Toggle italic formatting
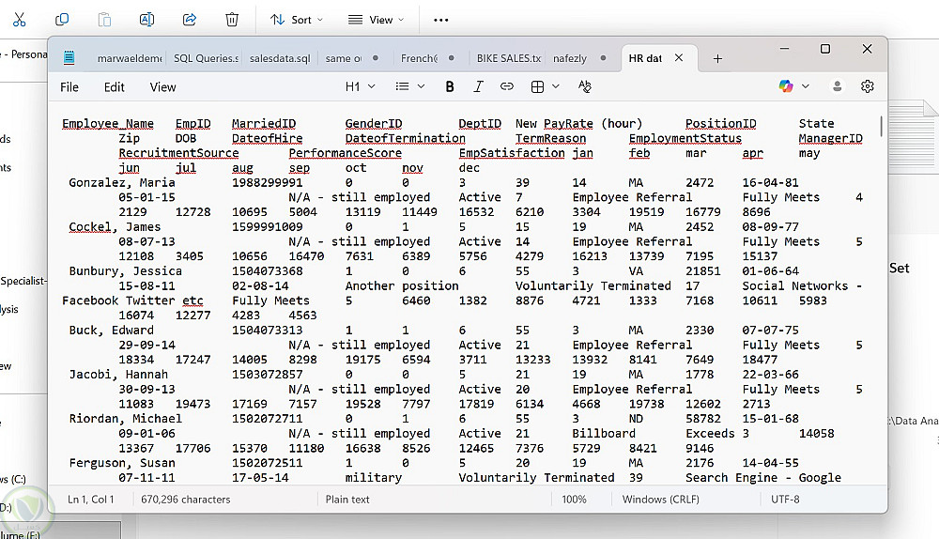 click(478, 86)
